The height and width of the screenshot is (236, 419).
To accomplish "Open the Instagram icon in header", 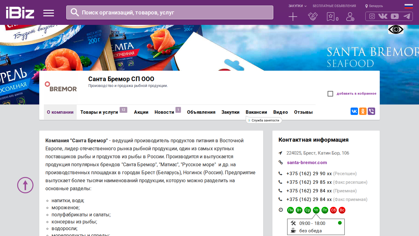I will click(x=372, y=16).
